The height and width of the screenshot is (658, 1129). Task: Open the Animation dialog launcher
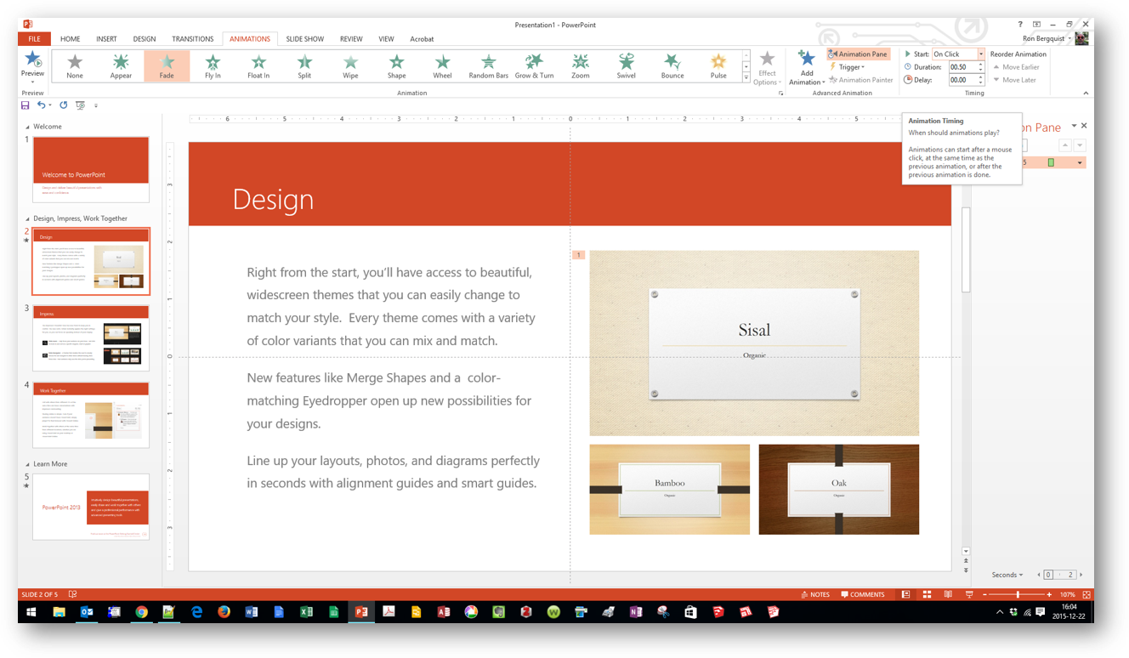pos(780,94)
